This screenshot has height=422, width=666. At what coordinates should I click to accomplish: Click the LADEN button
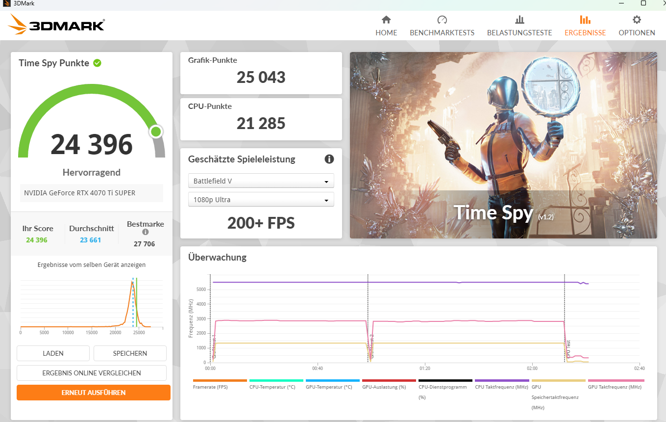[x=53, y=353]
